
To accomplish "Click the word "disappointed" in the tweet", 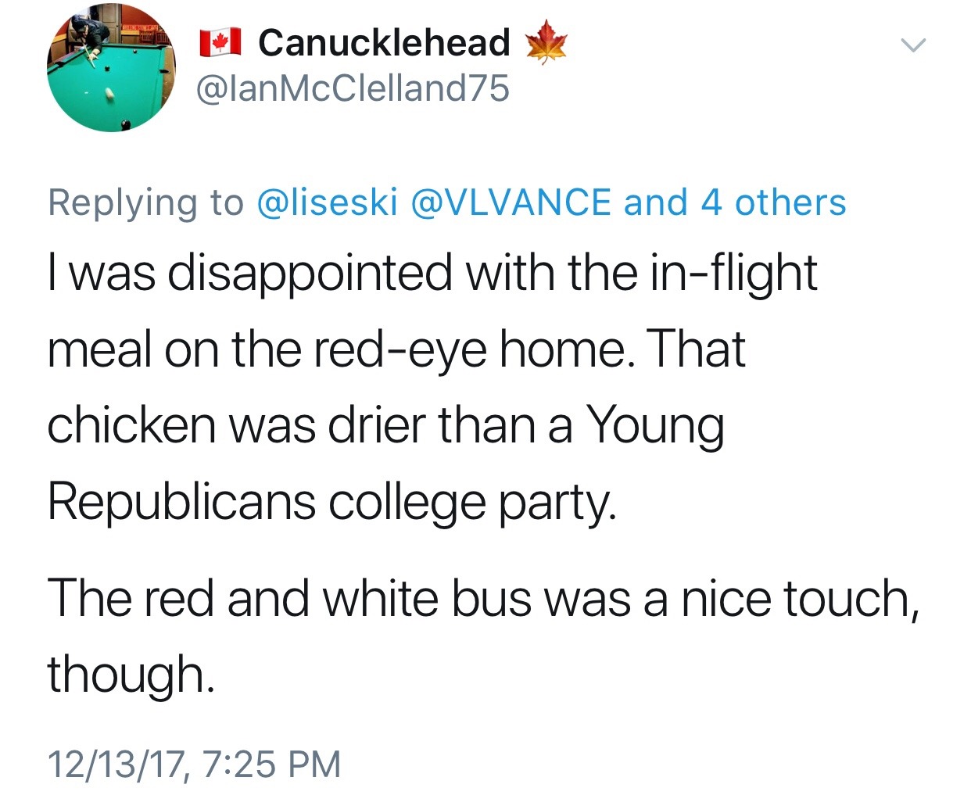I will (x=310, y=273).
